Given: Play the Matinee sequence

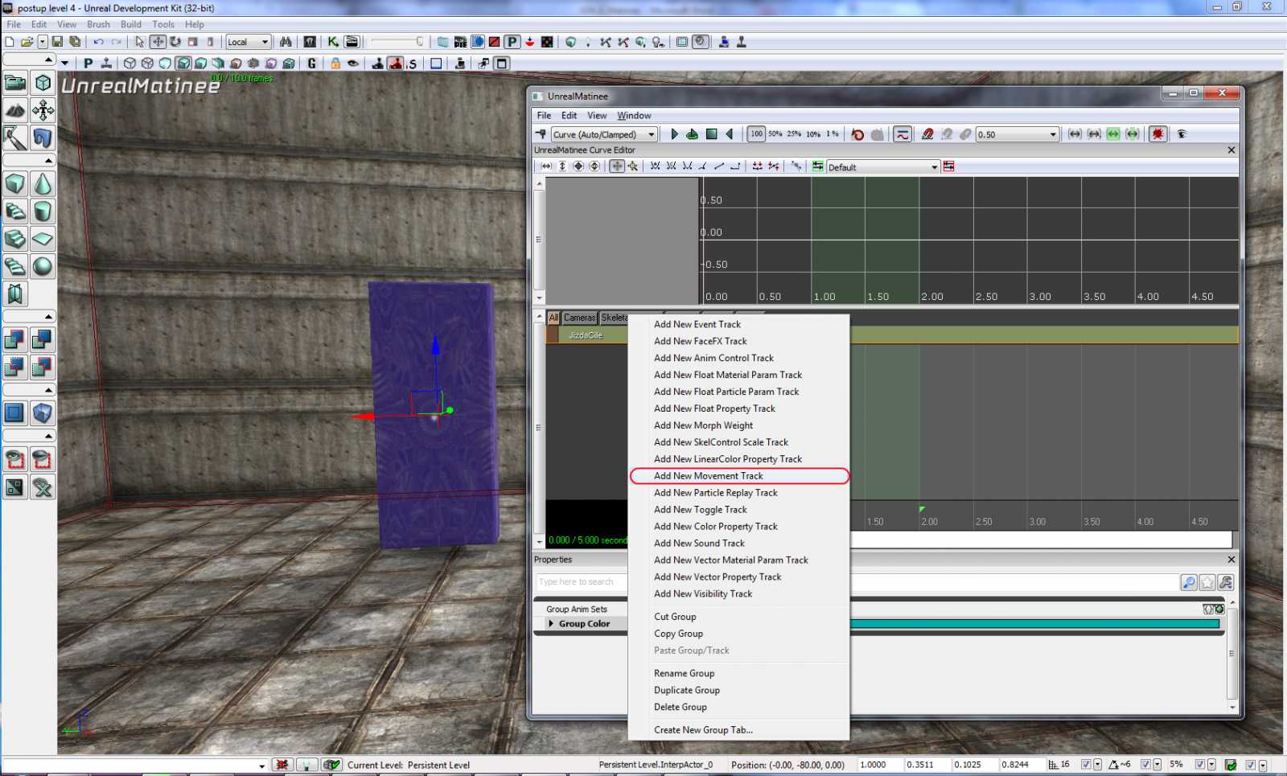Looking at the screenshot, I should (674, 134).
